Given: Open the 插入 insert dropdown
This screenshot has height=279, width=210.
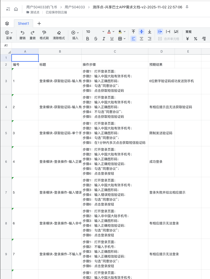Looking at the screenshot, I should 75,35.
